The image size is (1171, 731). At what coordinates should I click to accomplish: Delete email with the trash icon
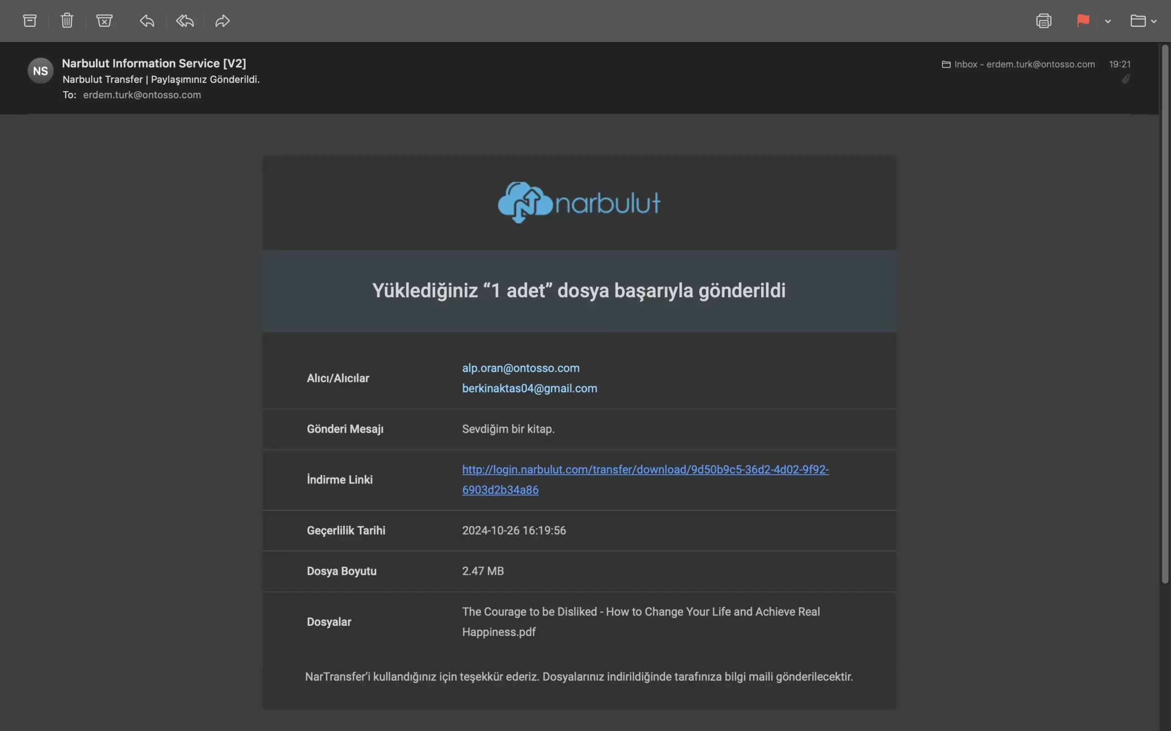coord(67,21)
